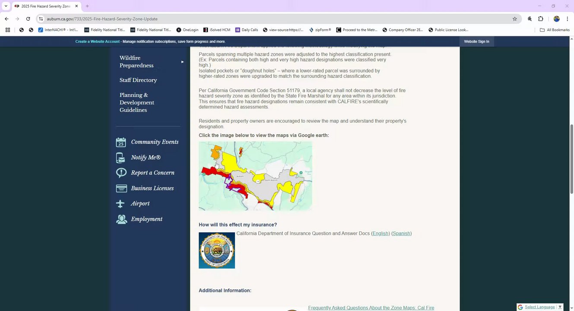Open the InterNACHI bookmark
The height and width of the screenshot is (311, 574).
click(58, 30)
